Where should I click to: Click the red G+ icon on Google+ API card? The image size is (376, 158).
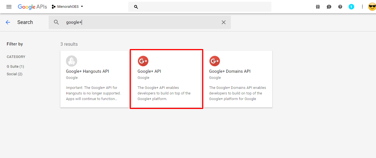143,61
